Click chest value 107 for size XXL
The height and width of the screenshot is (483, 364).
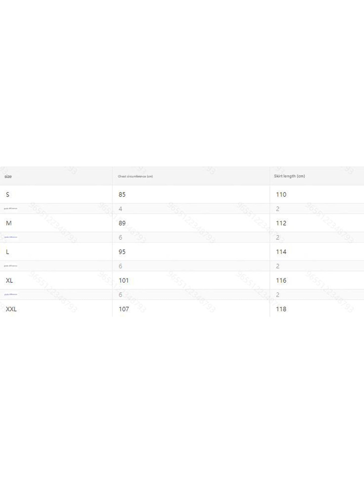124,309
